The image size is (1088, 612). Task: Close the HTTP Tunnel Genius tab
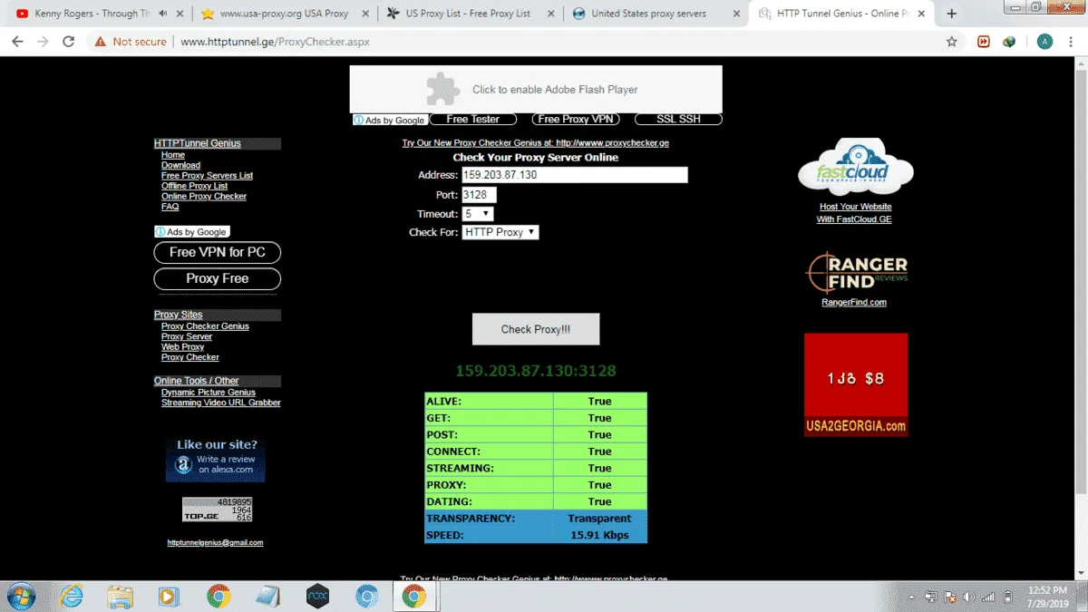pyautogui.click(x=919, y=14)
